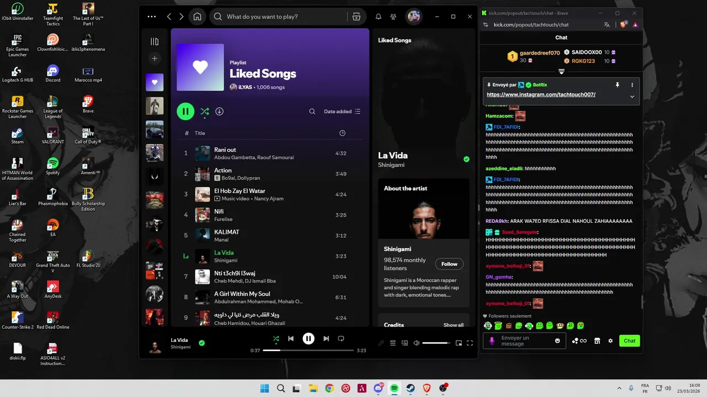Screen dimensions: 707x397
Task: Open the Kick chat settings gear
Action: (x=610, y=341)
